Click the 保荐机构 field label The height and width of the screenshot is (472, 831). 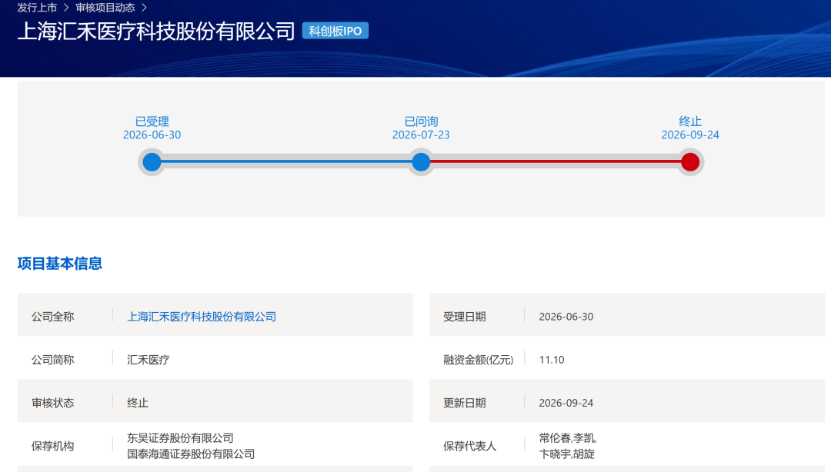tap(52, 446)
